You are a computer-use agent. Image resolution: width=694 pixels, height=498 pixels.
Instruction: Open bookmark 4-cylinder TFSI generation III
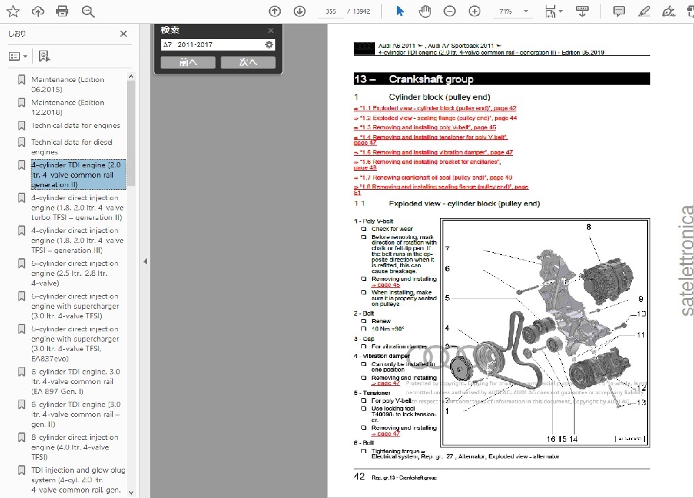point(77,240)
